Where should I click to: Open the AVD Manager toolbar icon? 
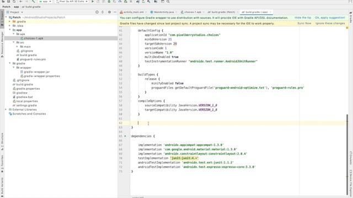point(143,1)
